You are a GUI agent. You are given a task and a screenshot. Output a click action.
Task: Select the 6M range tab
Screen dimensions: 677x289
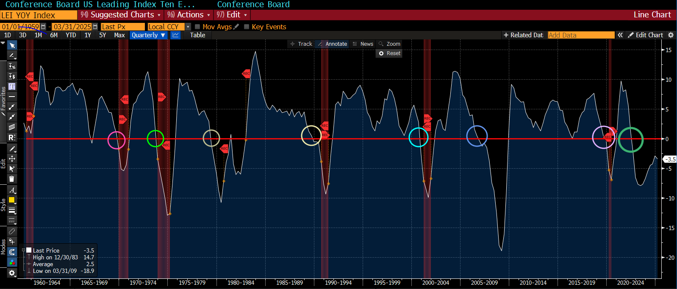click(54, 35)
